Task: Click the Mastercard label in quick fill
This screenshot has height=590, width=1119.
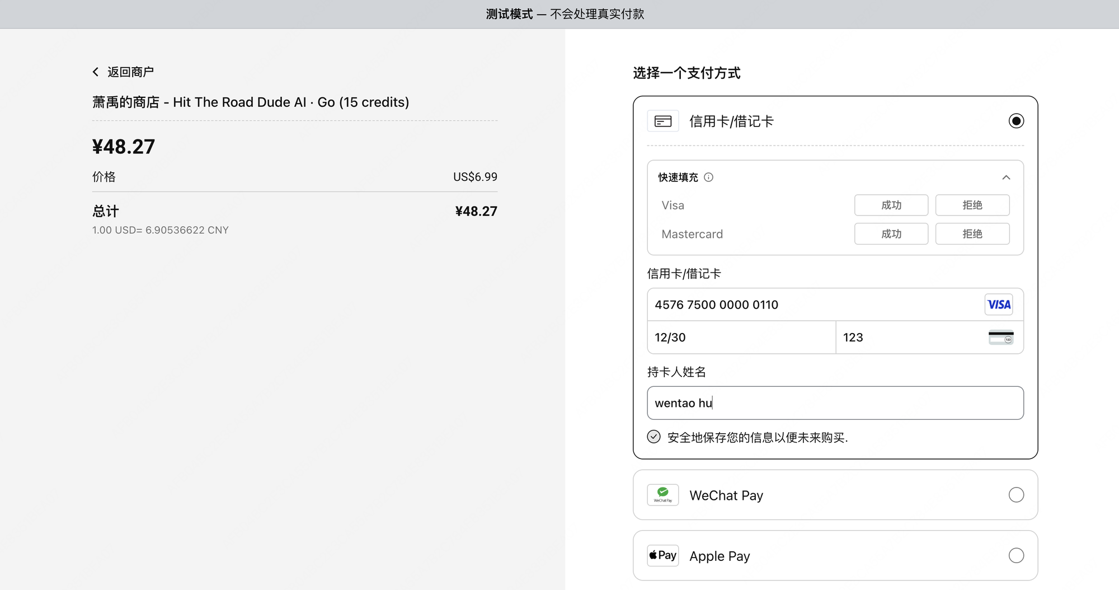Action: [x=692, y=234]
